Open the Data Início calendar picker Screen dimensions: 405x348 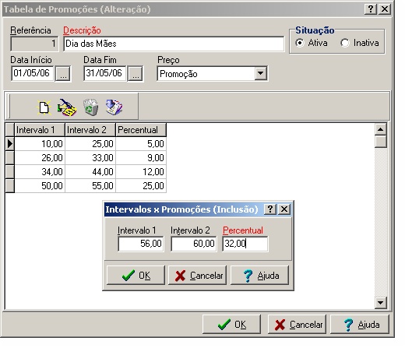click(63, 74)
